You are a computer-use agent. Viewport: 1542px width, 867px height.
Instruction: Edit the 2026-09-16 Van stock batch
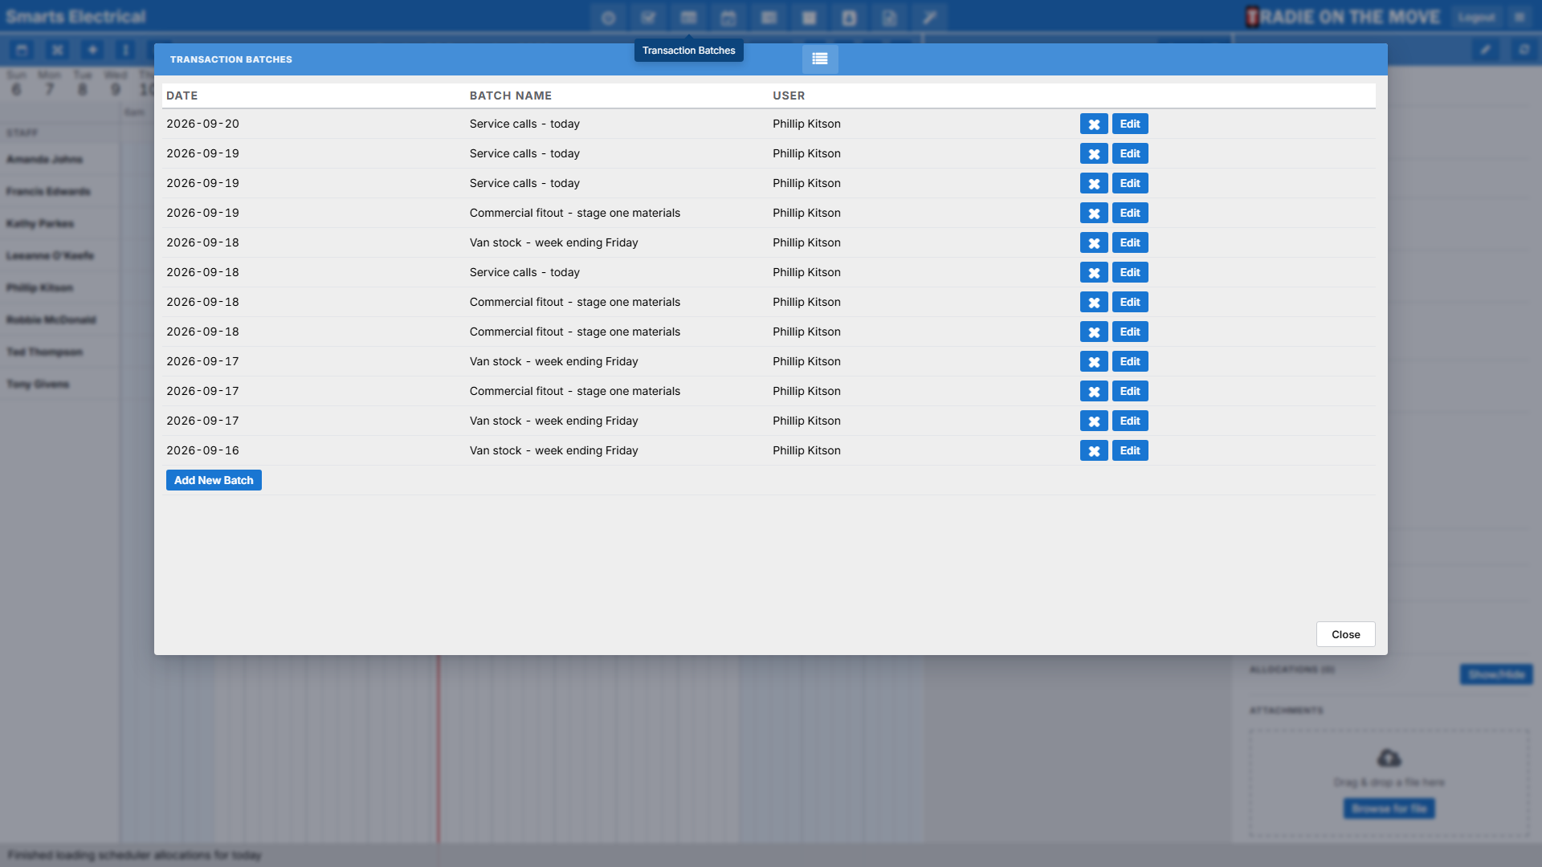(x=1130, y=450)
